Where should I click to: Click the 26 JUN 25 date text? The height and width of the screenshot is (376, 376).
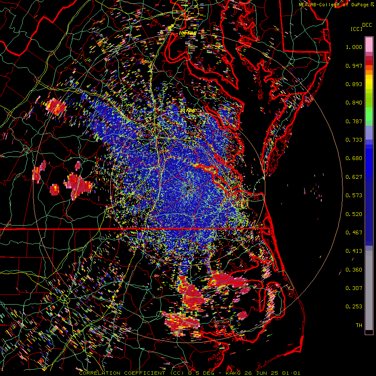pos(262,373)
